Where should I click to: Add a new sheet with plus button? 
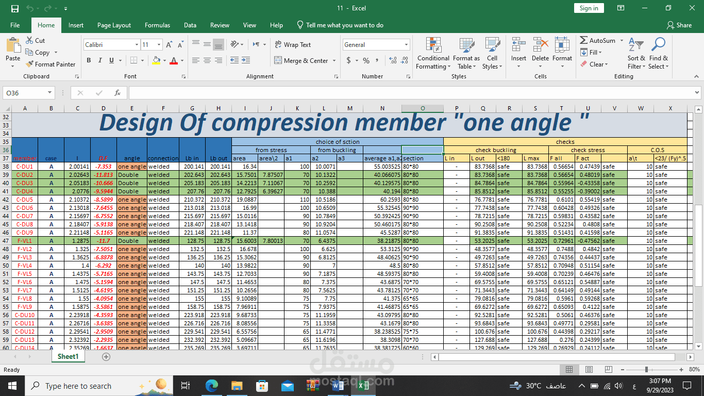point(106,357)
